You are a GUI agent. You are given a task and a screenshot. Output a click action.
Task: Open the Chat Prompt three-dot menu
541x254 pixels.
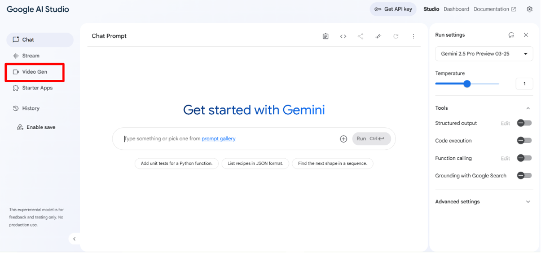pyautogui.click(x=413, y=36)
